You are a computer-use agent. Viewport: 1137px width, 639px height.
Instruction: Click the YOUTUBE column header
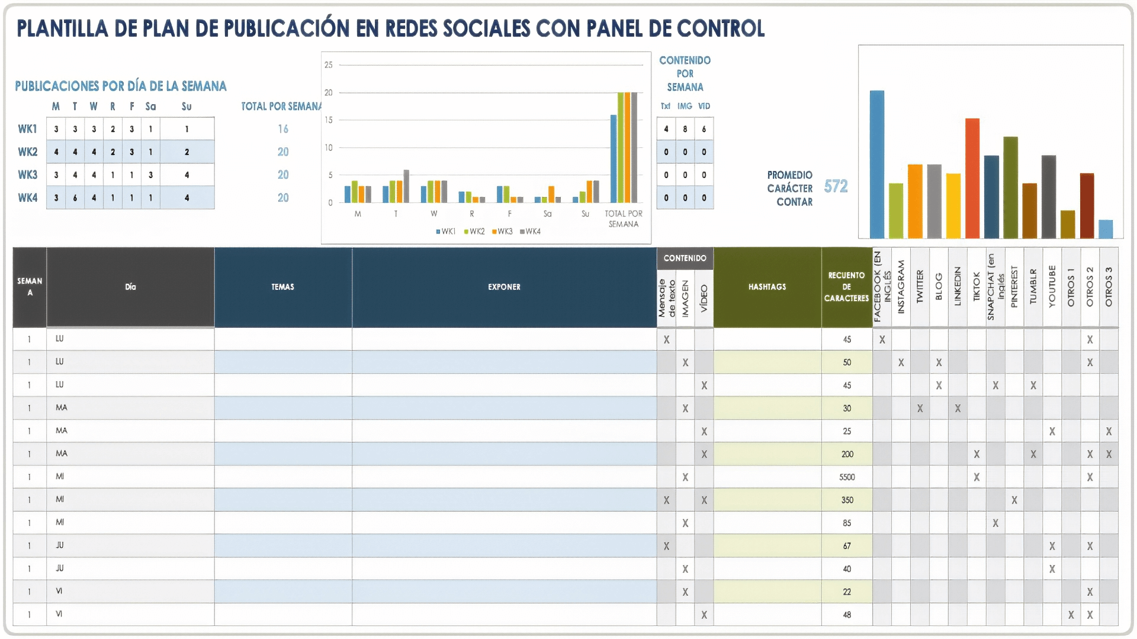[x=1052, y=287]
